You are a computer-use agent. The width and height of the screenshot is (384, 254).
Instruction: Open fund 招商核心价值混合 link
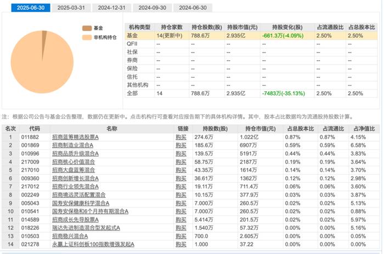click(x=73, y=162)
